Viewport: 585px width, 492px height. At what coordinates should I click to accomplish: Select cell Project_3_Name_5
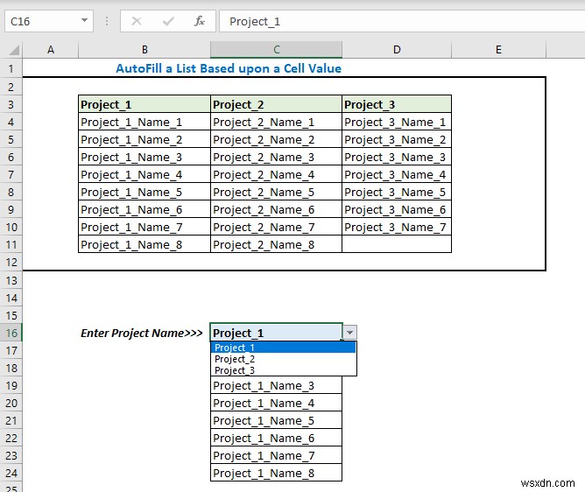397,192
